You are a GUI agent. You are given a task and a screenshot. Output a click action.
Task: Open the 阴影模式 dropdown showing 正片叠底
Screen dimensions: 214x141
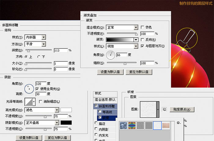click(42, 123)
